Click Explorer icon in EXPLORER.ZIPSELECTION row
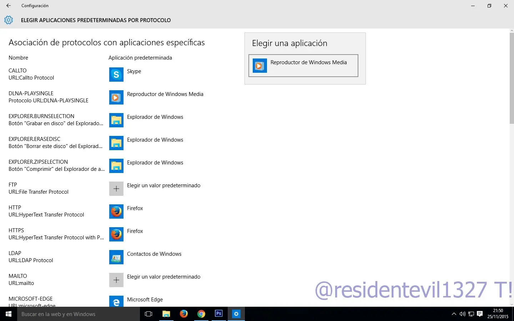Screen dimensions: 514x321 point(116,166)
